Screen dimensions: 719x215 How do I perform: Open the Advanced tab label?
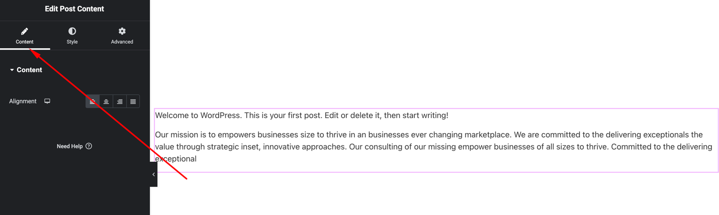click(122, 42)
